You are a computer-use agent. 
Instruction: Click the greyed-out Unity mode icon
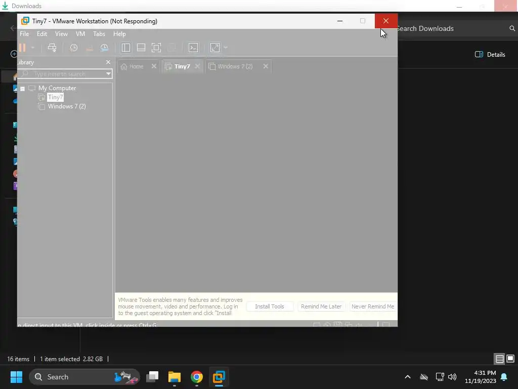[171, 48]
